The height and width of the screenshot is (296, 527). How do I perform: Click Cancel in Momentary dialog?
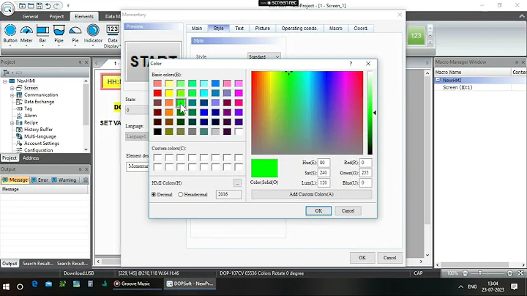pos(390,258)
